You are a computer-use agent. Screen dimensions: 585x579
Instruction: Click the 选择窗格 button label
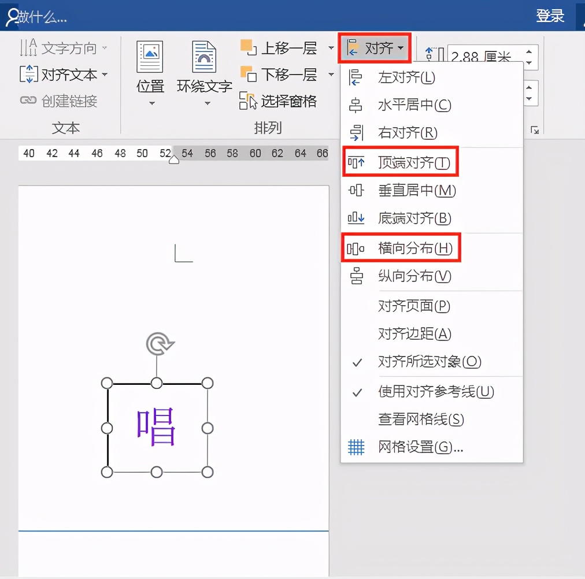289,101
